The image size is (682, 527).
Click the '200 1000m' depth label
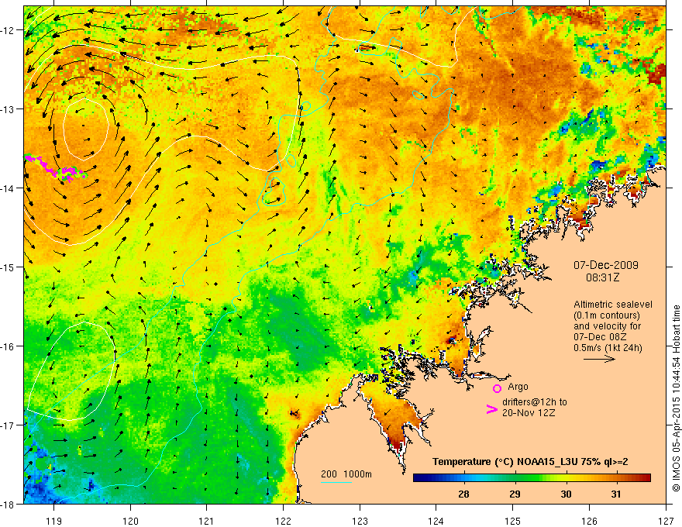click(346, 474)
